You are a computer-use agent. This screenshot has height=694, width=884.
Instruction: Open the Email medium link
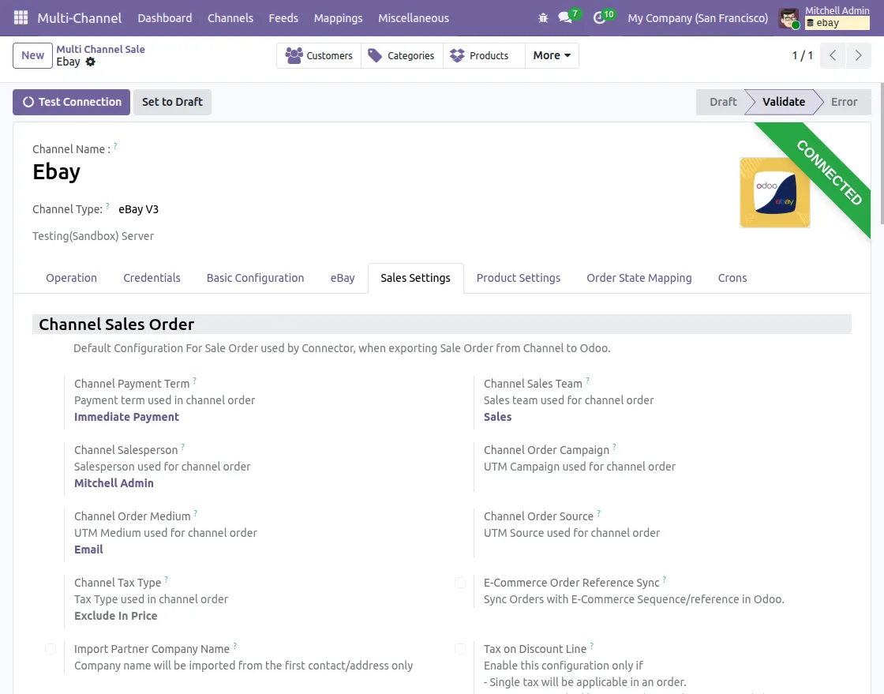[x=88, y=550]
